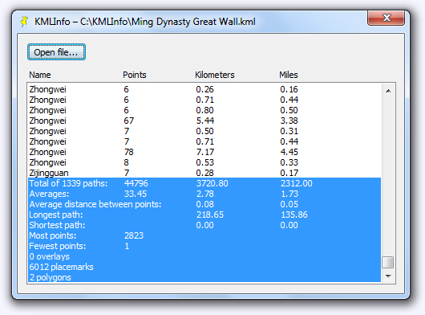The width and height of the screenshot is (425, 315).
Task: Click the Name column header
Action: (40, 75)
